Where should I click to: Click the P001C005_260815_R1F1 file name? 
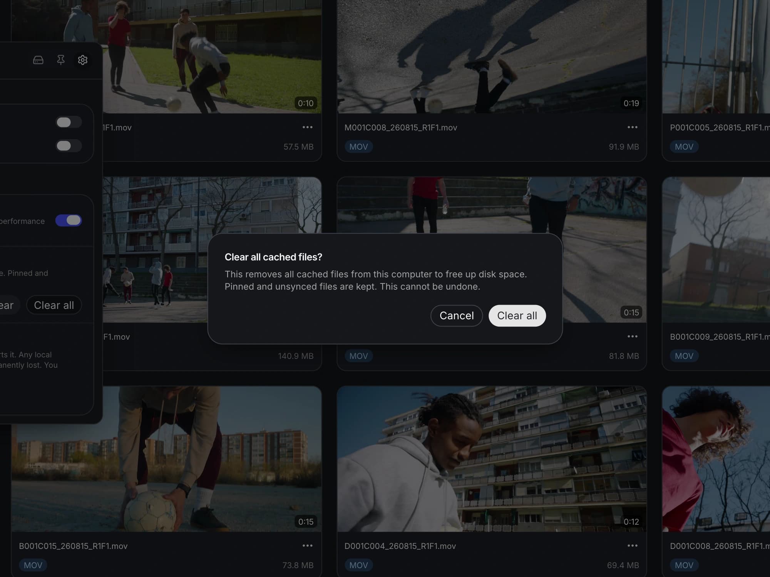click(720, 128)
